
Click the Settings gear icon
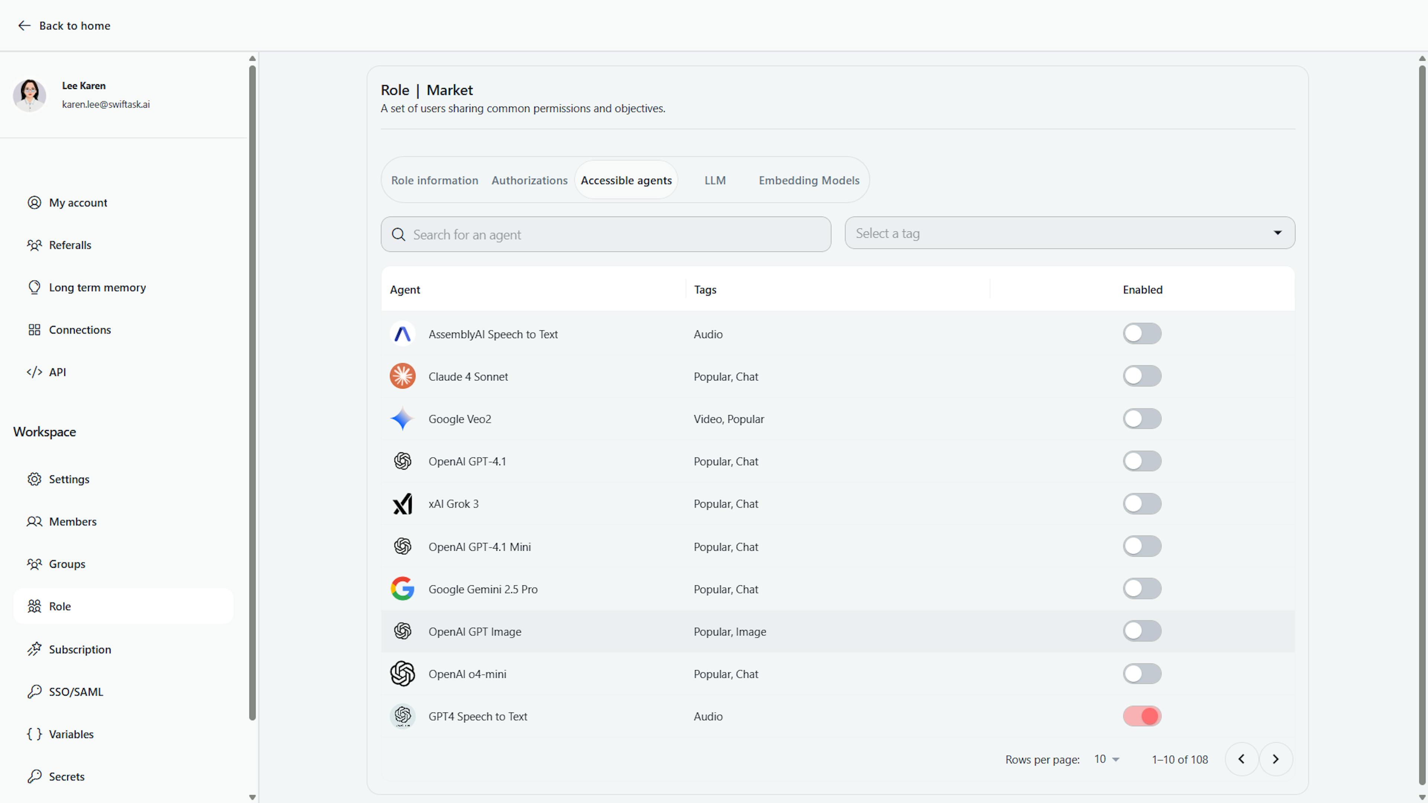[34, 479]
